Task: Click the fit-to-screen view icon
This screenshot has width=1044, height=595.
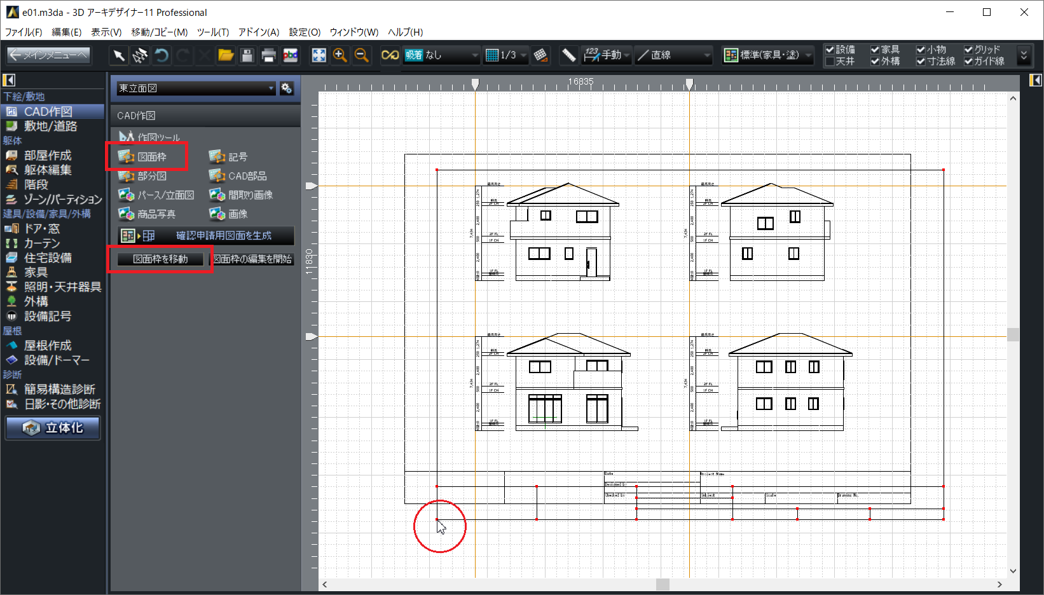Action: pyautogui.click(x=319, y=56)
